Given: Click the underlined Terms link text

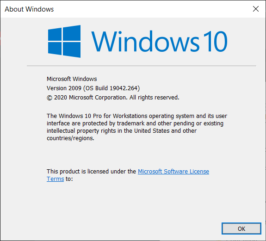Looking at the screenshot, I should tap(56, 179).
